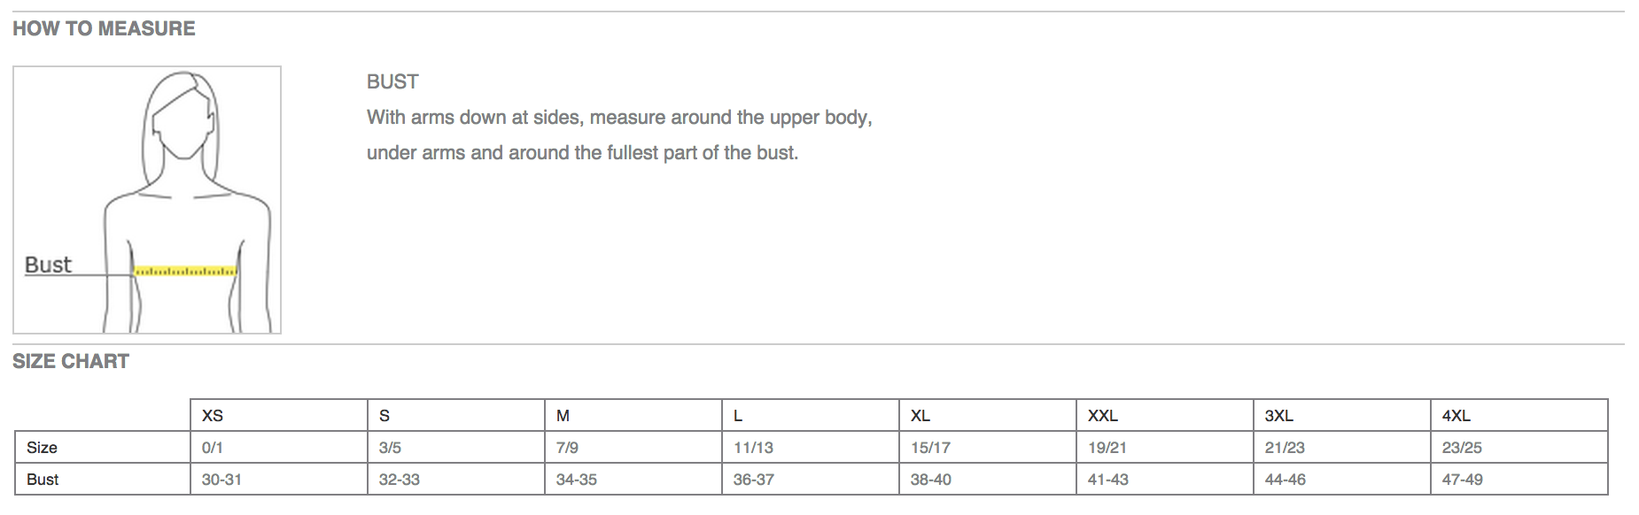
Task: Select the 4XL column header
Action: 1456,415
